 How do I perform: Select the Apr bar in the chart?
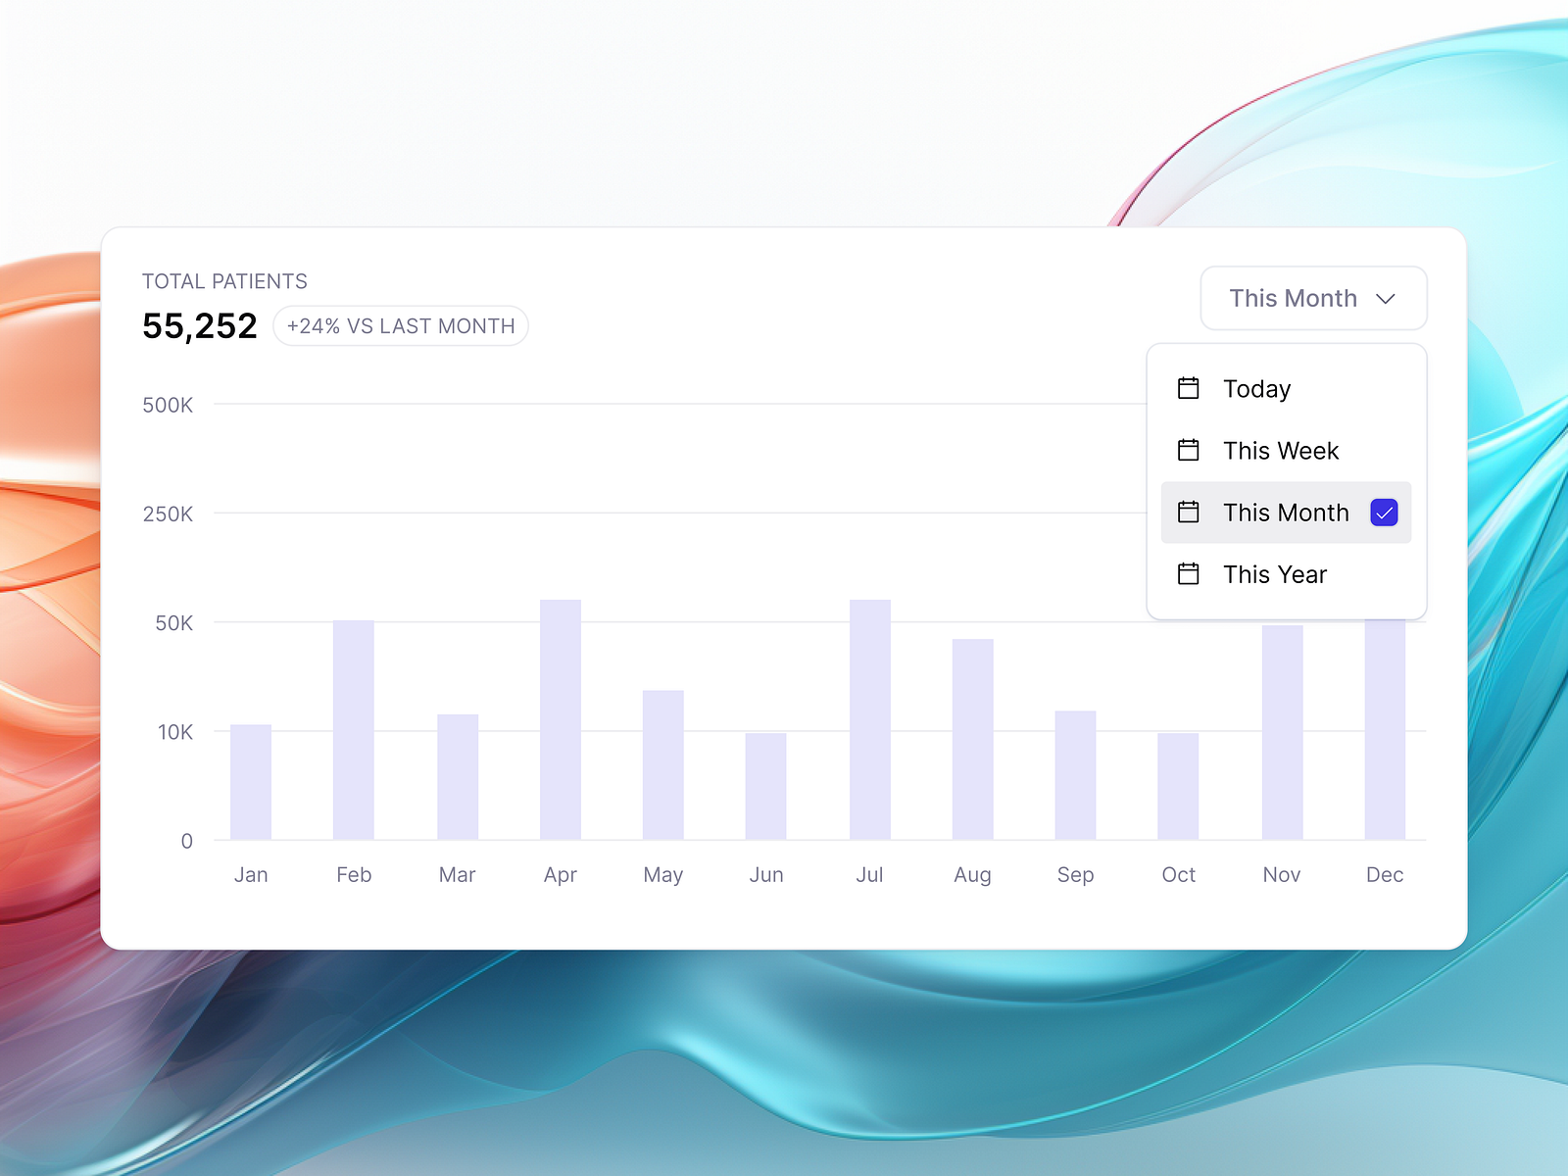pyautogui.click(x=561, y=719)
